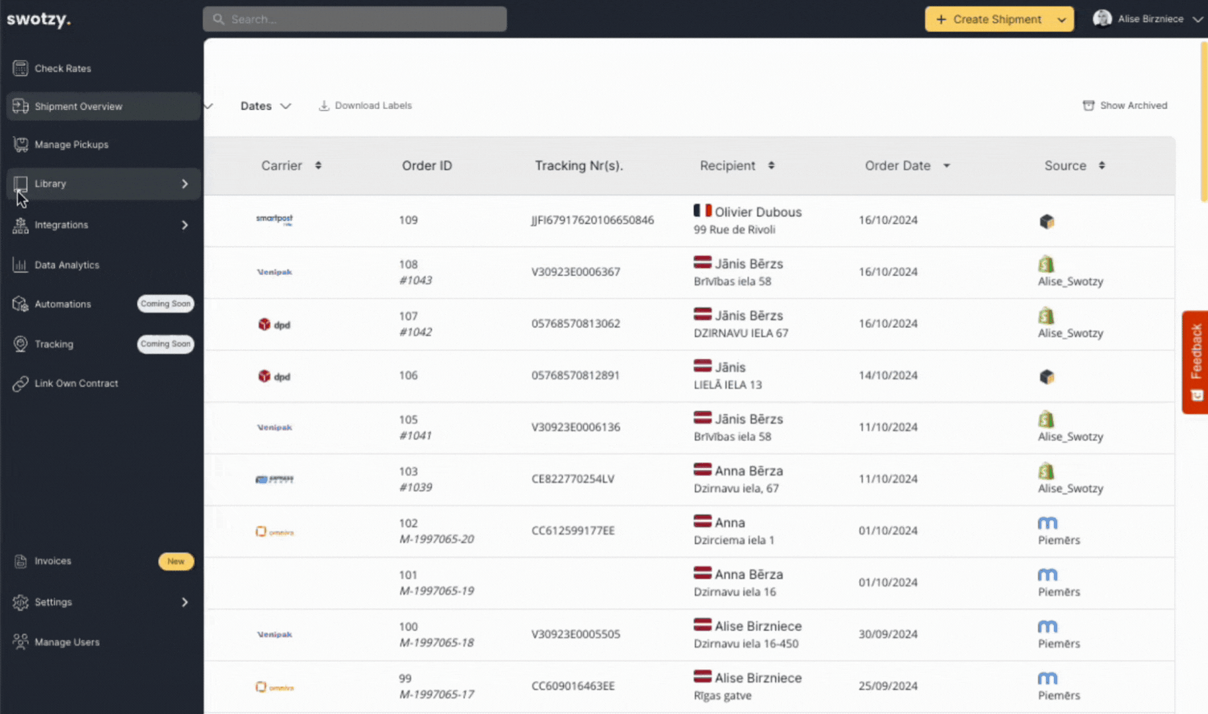Click the New badge on Invoices
The height and width of the screenshot is (714, 1208).
point(176,561)
